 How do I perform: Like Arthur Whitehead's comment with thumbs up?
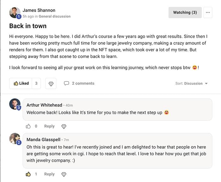pyautogui.click(x=28, y=126)
